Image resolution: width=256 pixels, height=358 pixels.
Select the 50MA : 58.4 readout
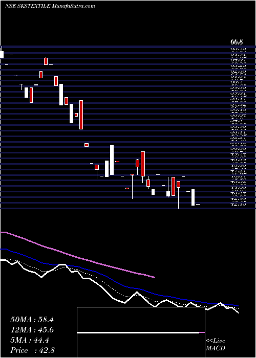(x=32, y=320)
